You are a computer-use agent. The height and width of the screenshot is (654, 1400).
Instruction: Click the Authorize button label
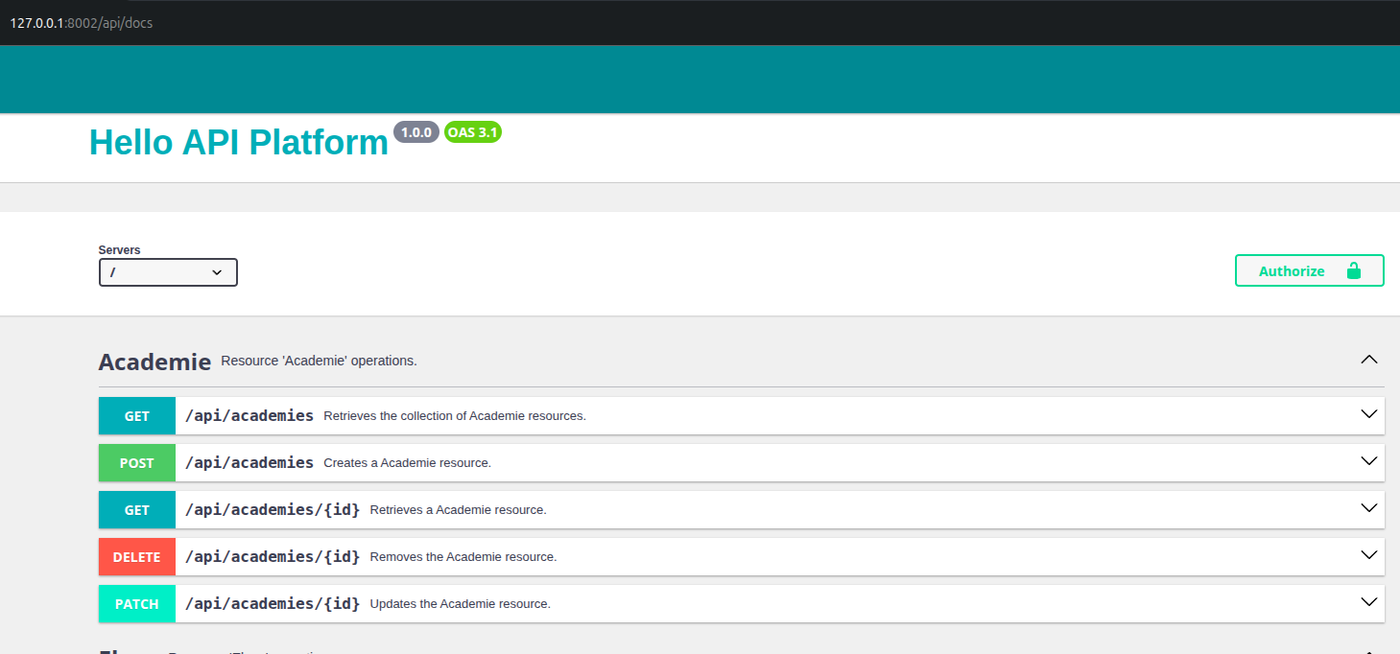[1291, 271]
